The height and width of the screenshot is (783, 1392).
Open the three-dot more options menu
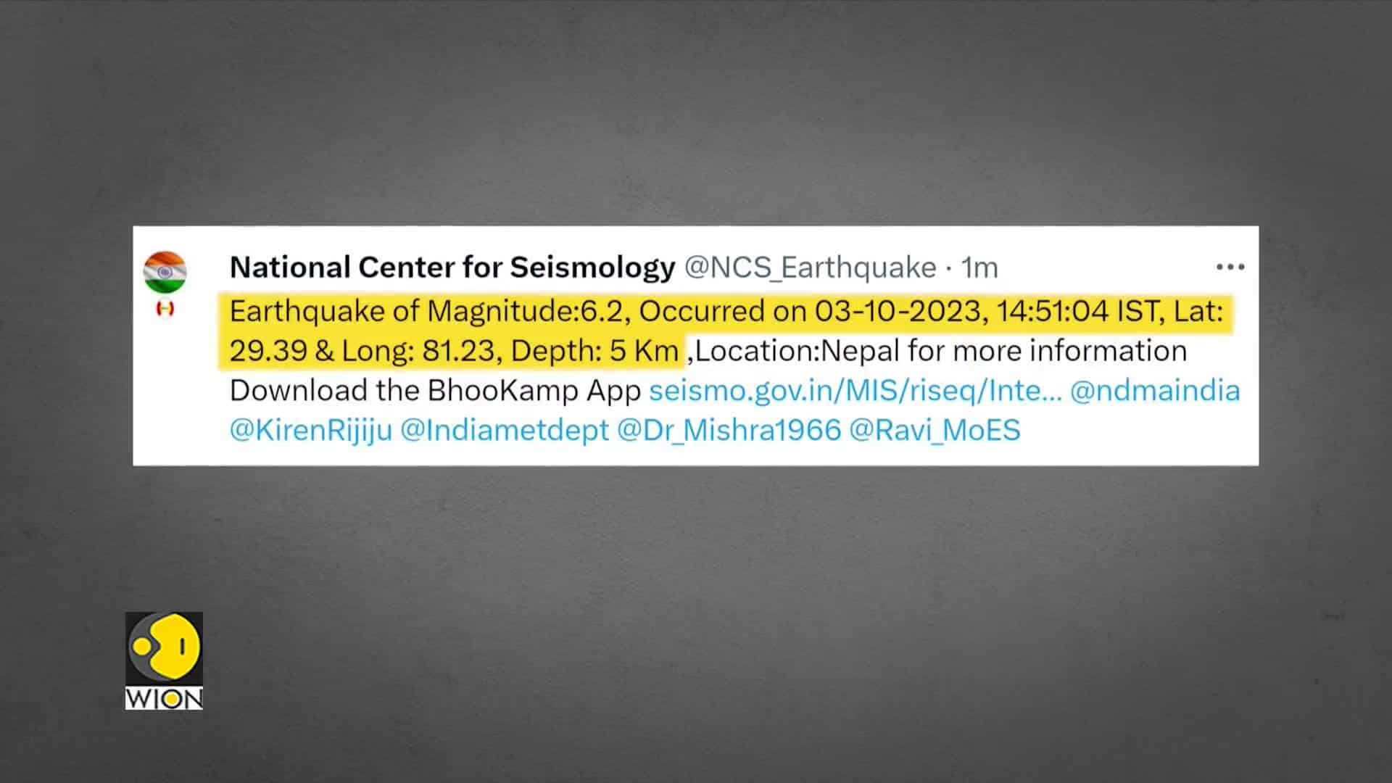[x=1230, y=268]
